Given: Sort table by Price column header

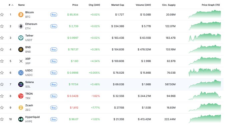Looking at the screenshot, I should click(x=75, y=5).
